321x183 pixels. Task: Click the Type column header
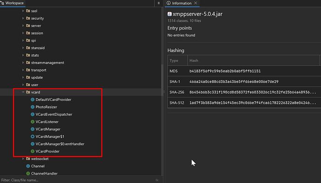click(178, 60)
